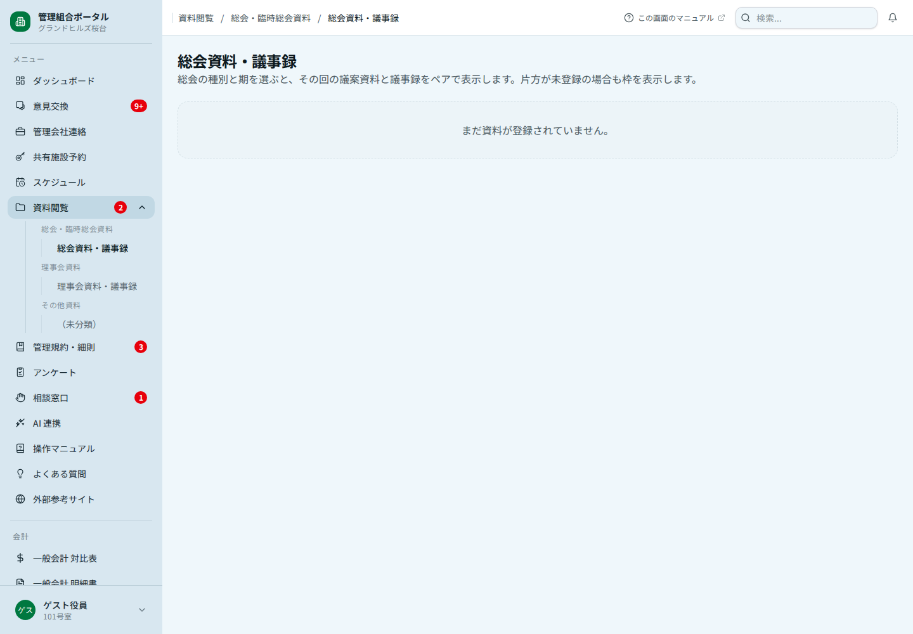
Task: Open アンケート menu item
Action: [x=81, y=372]
